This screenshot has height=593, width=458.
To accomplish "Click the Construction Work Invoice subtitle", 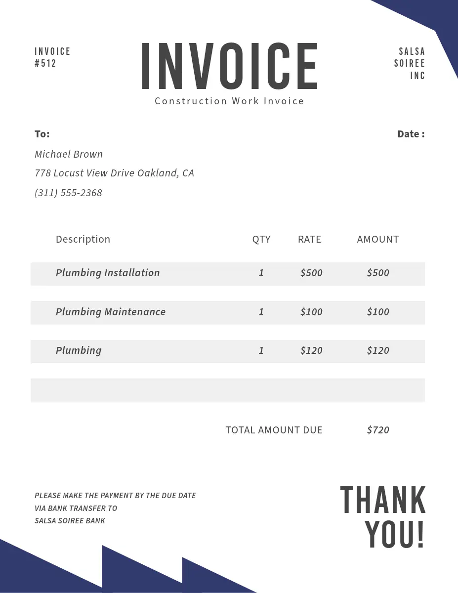I will [x=229, y=101].
